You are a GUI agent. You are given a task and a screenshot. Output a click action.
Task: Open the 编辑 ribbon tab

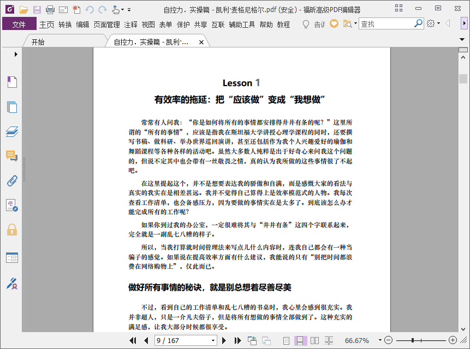coord(82,25)
